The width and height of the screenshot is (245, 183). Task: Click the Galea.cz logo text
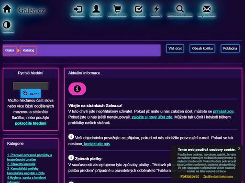tap(32, 10)
